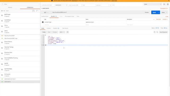170x96 pixels.
Task: Open the JSON format dropdown
Action: (62, 32)
